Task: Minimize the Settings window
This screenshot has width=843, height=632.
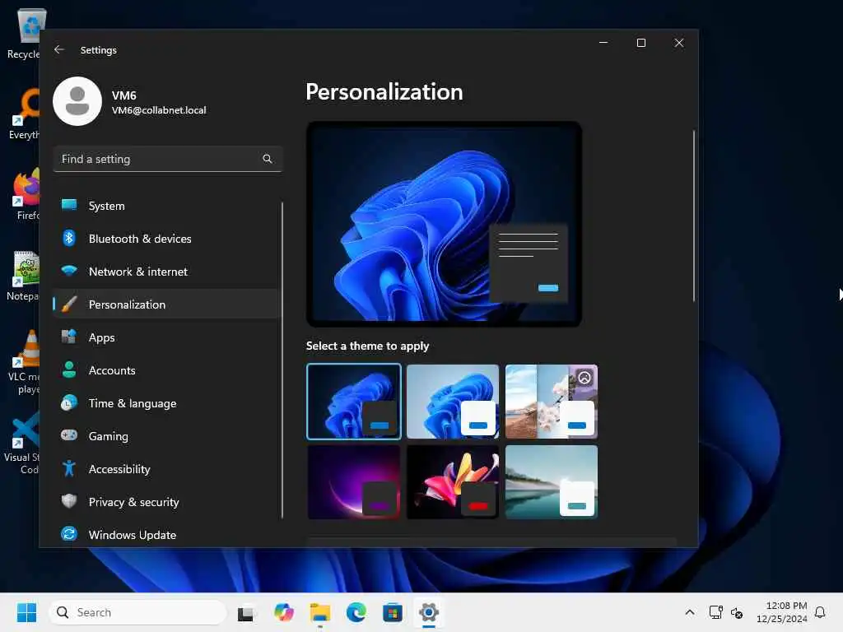Action: point(603,43)
